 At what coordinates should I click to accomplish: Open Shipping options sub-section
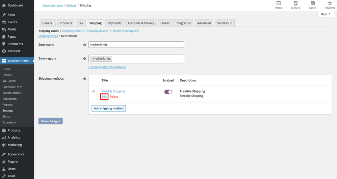tap(73, 31)
